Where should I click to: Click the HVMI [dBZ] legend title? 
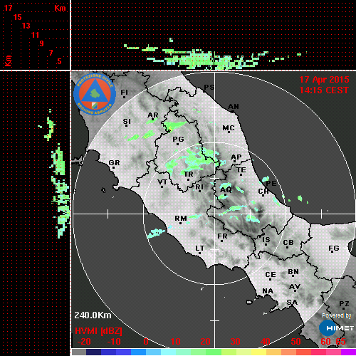[98, 331]
